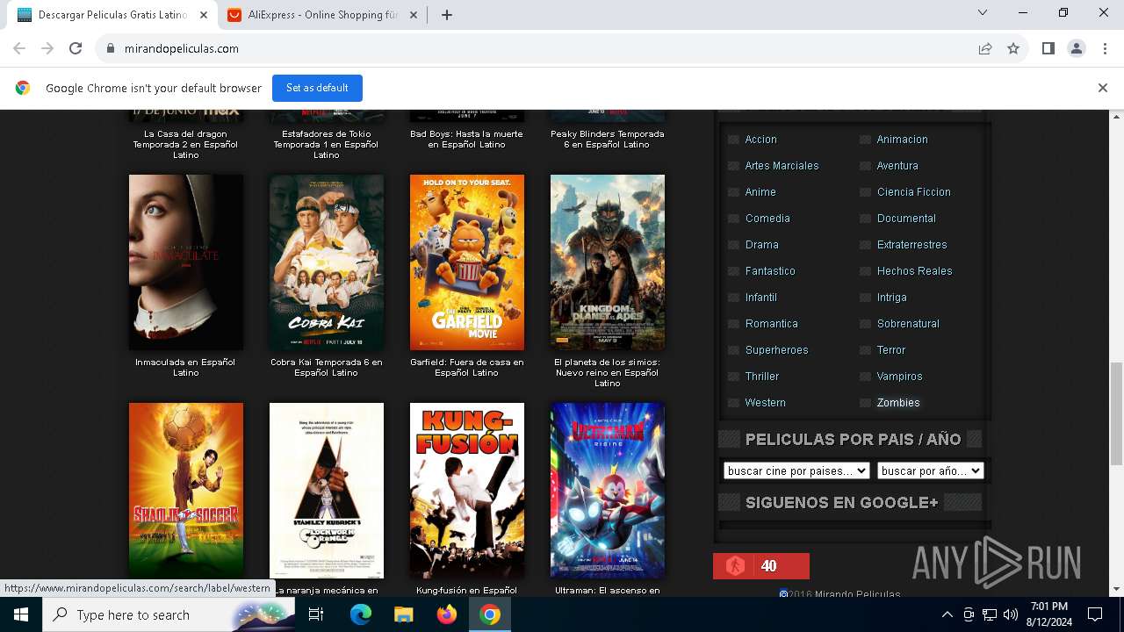Open a new browser tab
The height and width of the screenshot is (632, 1124).
[x=446, y=15]
